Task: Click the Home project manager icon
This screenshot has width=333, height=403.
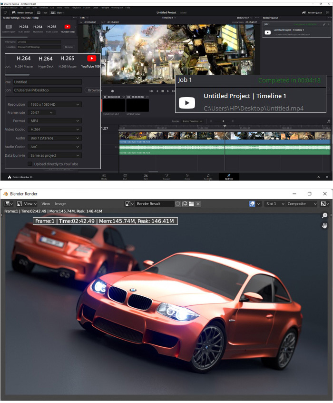Action: click(x=319, y=177)
